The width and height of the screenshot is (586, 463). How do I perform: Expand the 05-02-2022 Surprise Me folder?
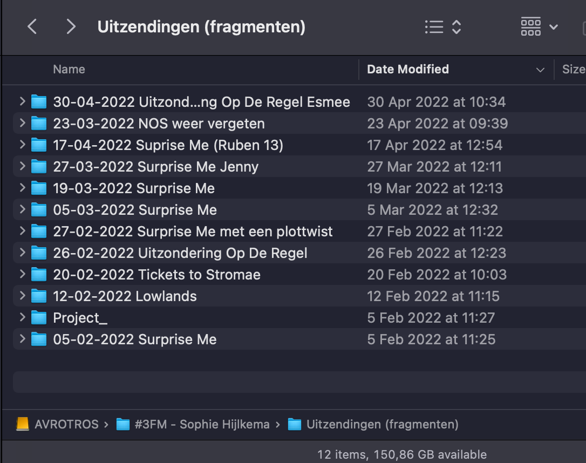click(23, 338)
